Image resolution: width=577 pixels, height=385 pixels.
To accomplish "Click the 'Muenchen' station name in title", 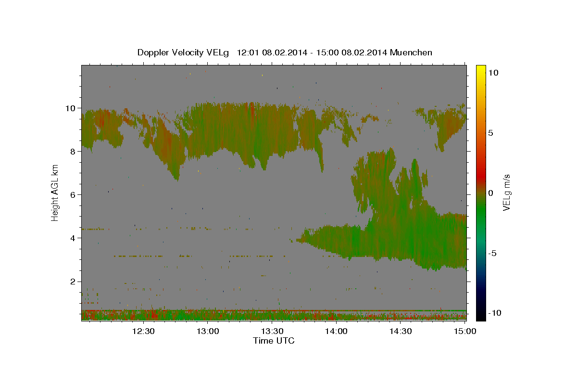I will coord(411,52).
